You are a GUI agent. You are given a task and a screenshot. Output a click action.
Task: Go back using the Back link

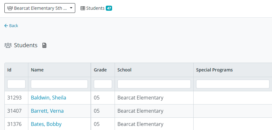click(14, 26)
